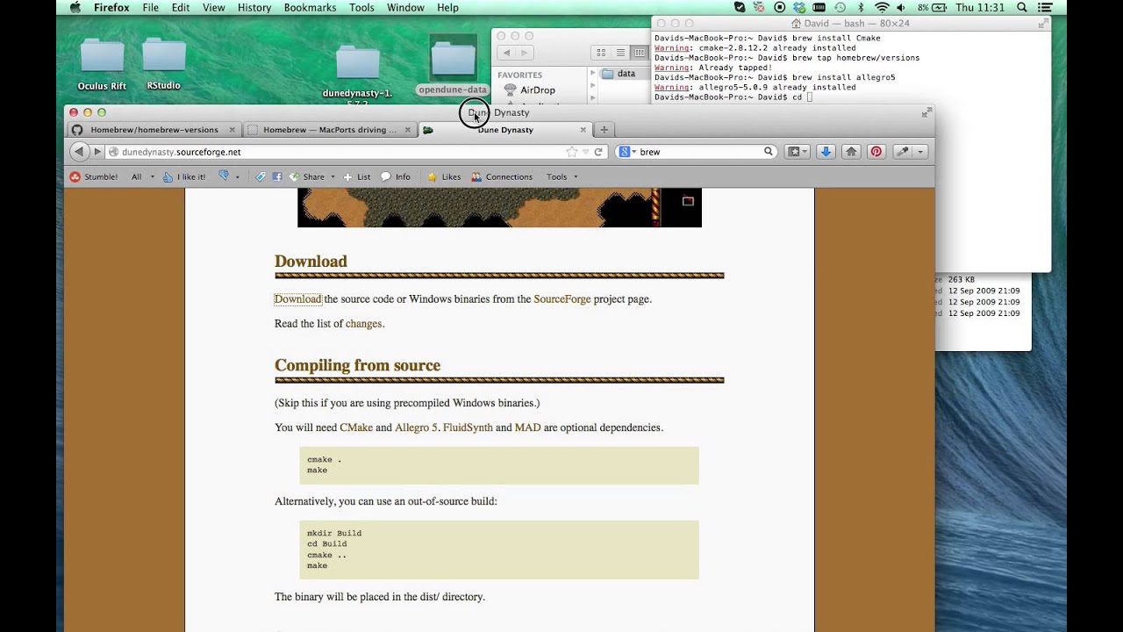Close the Homebrew/homebrew-versions tab
Screen dimensions: 1123x632
pos(233,130)
